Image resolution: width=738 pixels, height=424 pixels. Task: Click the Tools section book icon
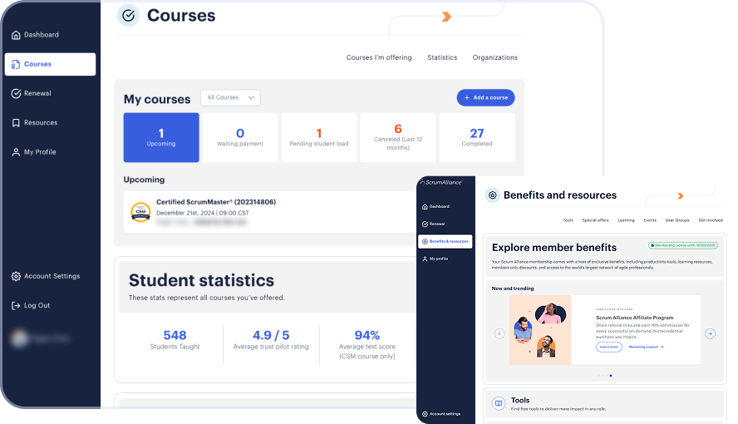coord(499,403)
